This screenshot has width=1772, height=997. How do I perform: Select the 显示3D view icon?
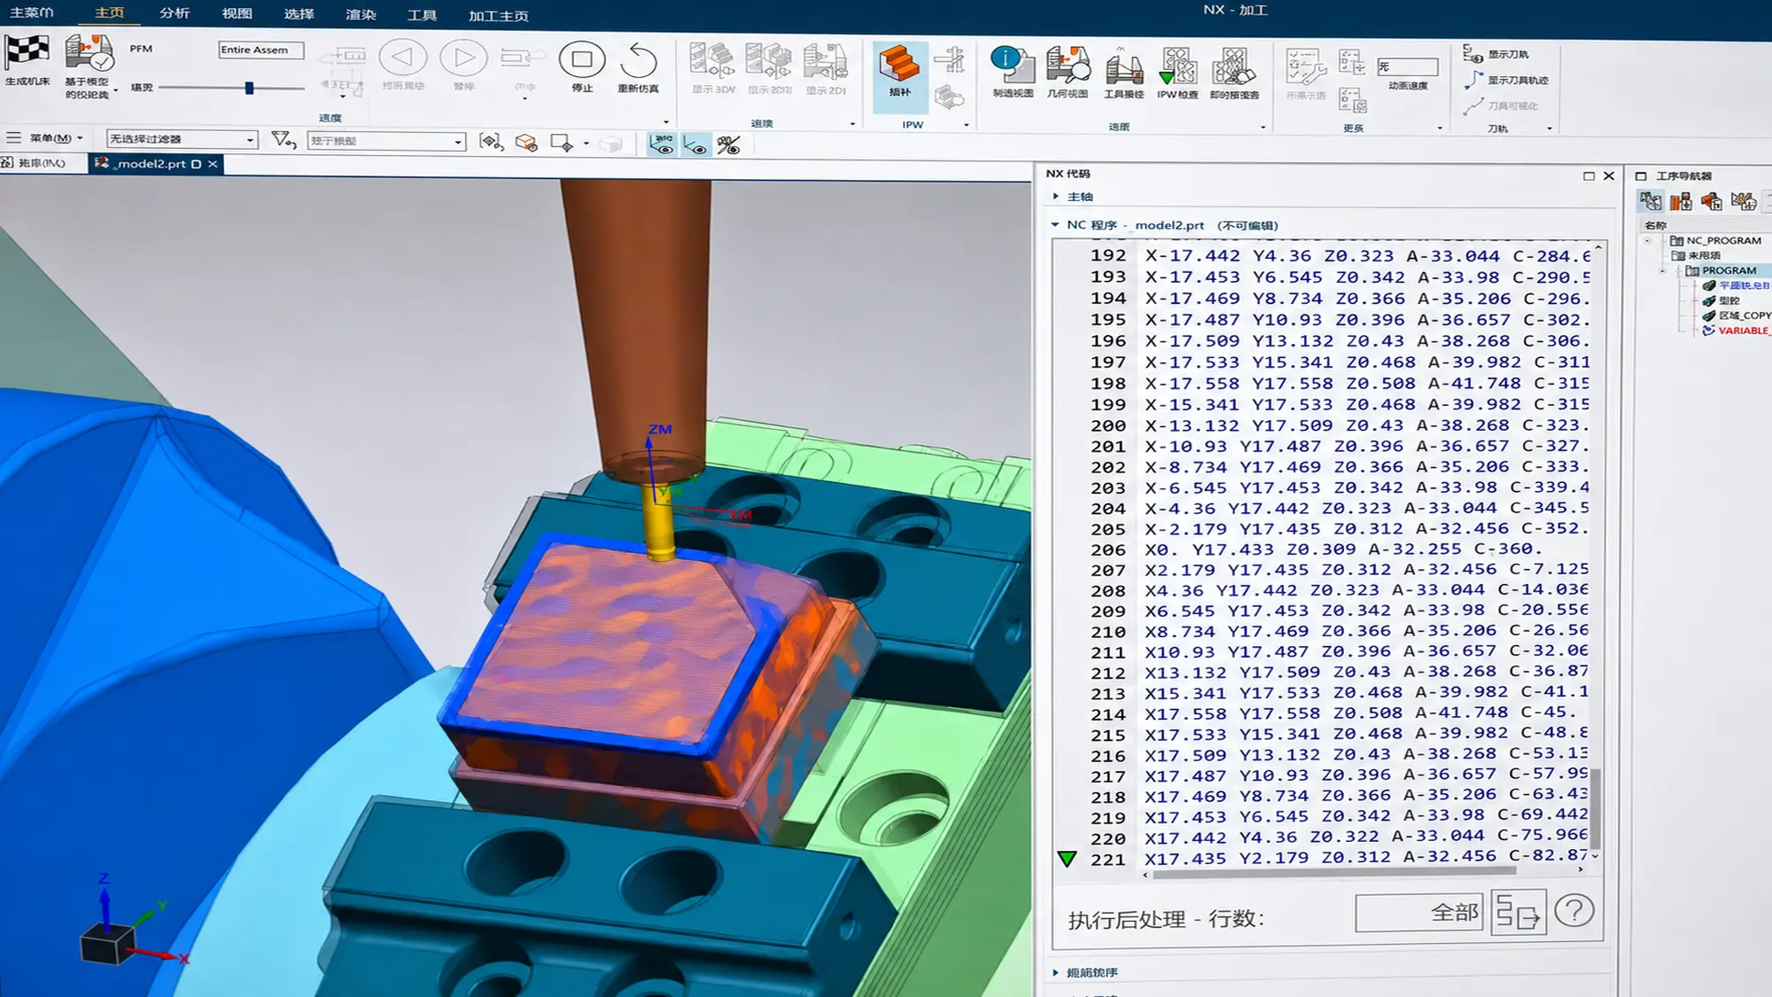coord(713,61)
